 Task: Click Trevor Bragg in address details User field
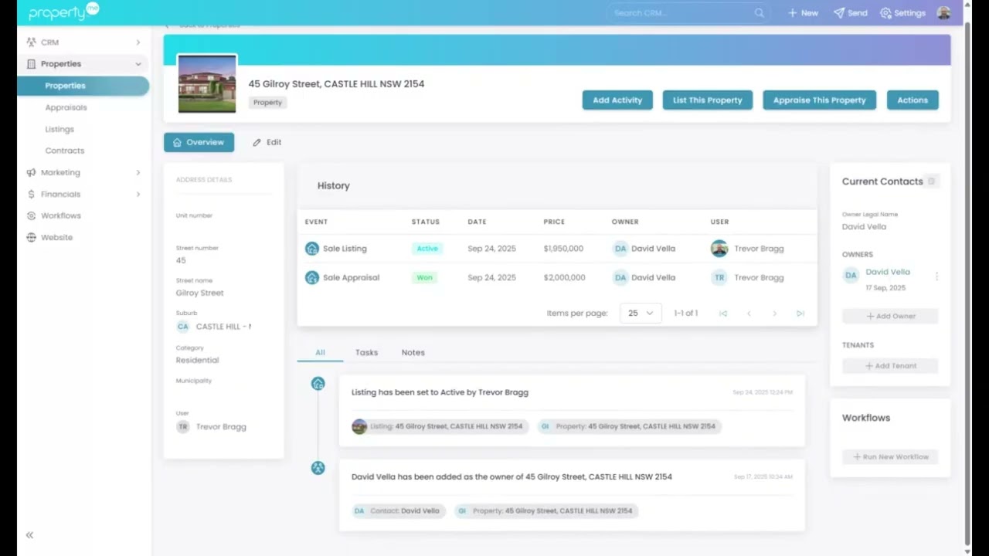(x=221, y=427)
